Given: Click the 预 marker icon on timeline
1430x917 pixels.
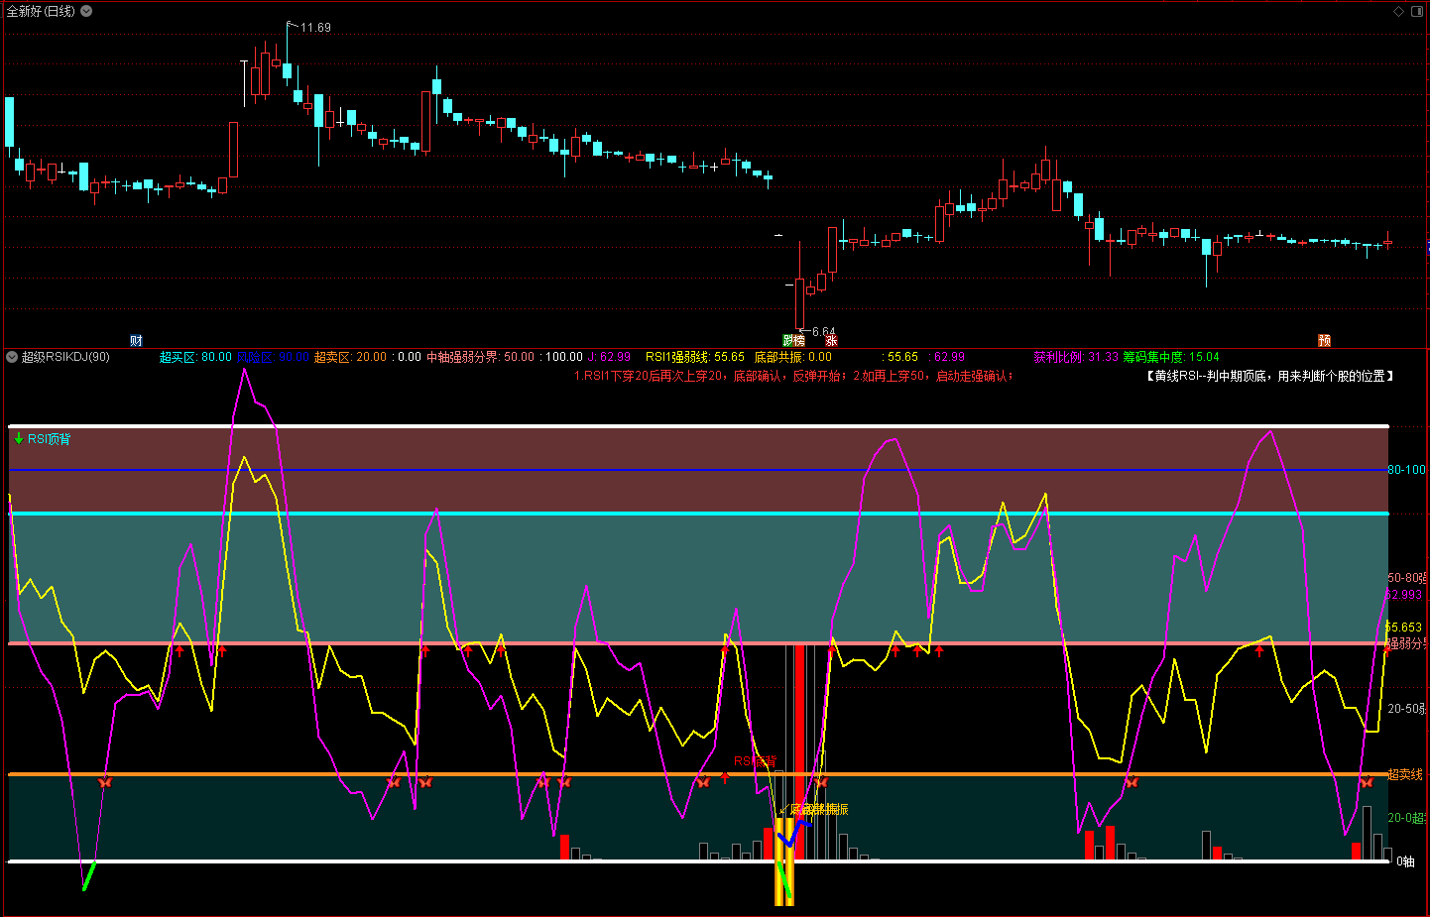Looking at the screenshot, I should tap(1324, 341).
